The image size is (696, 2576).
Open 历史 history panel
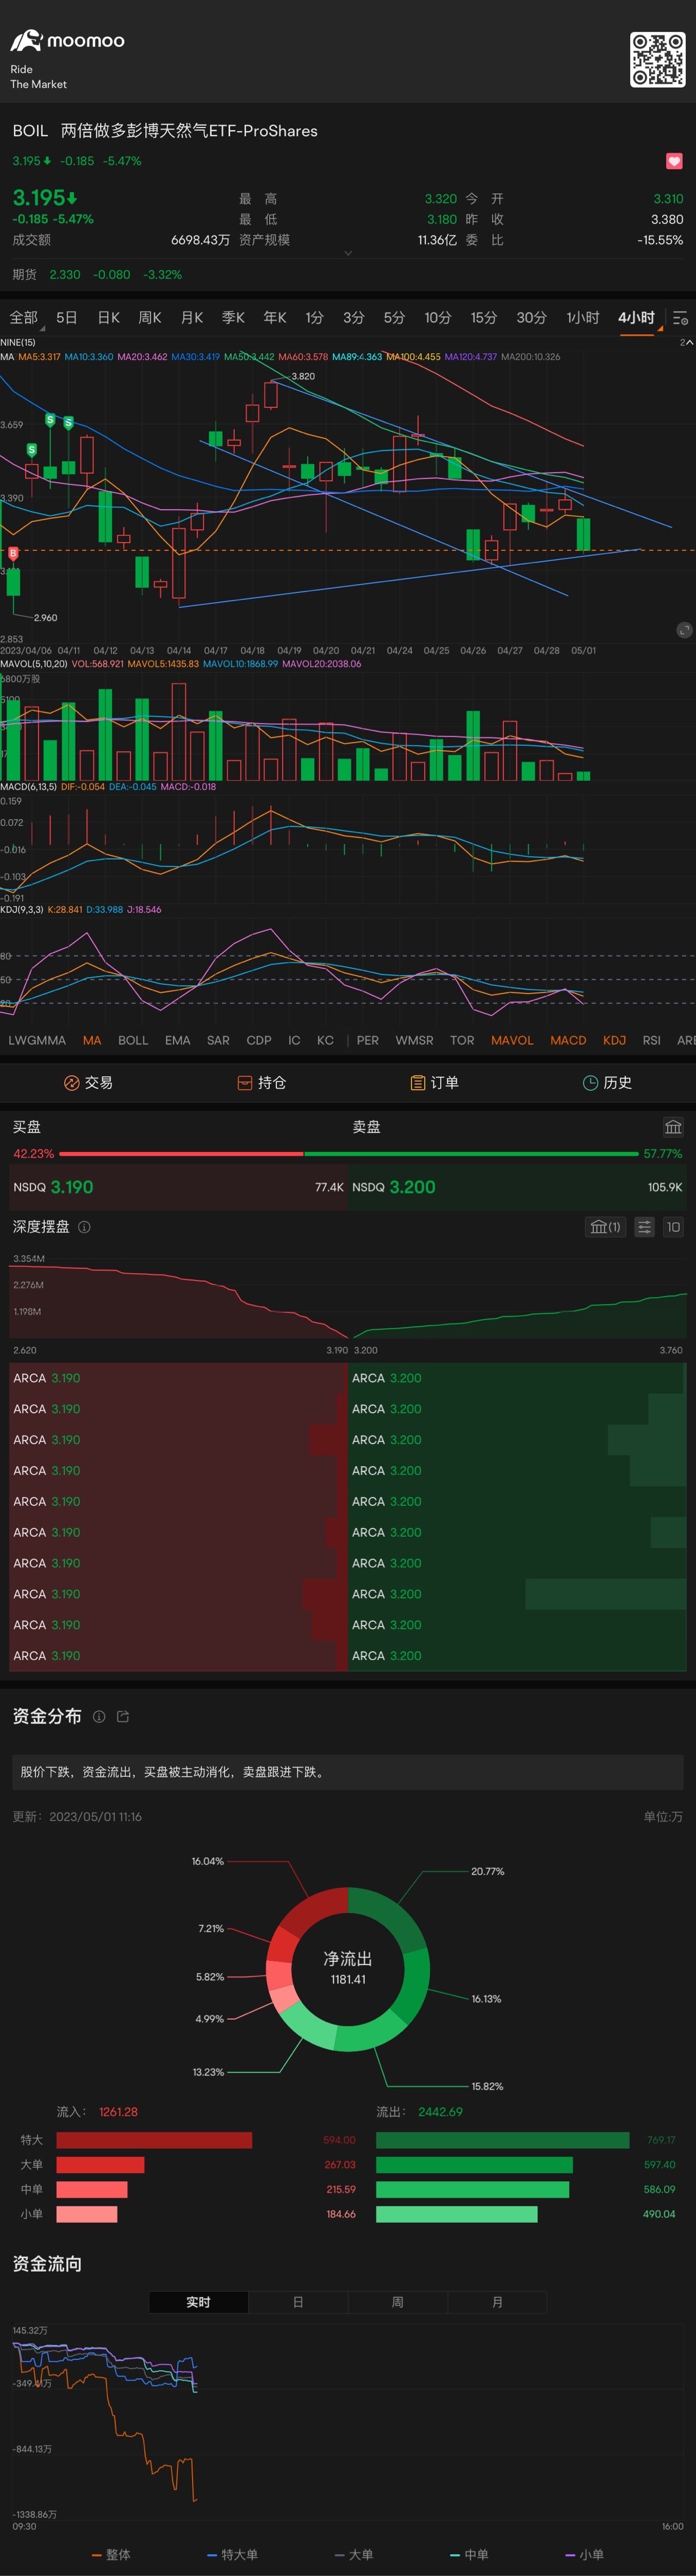click(x=607, y=1082)
